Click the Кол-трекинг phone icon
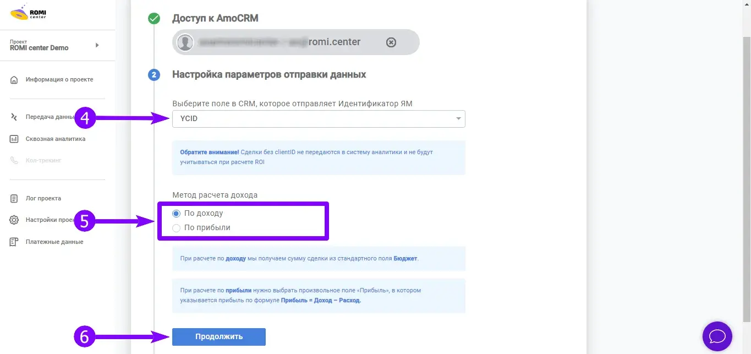This screenshot has width=751, height=354. [x=14, y=161]
